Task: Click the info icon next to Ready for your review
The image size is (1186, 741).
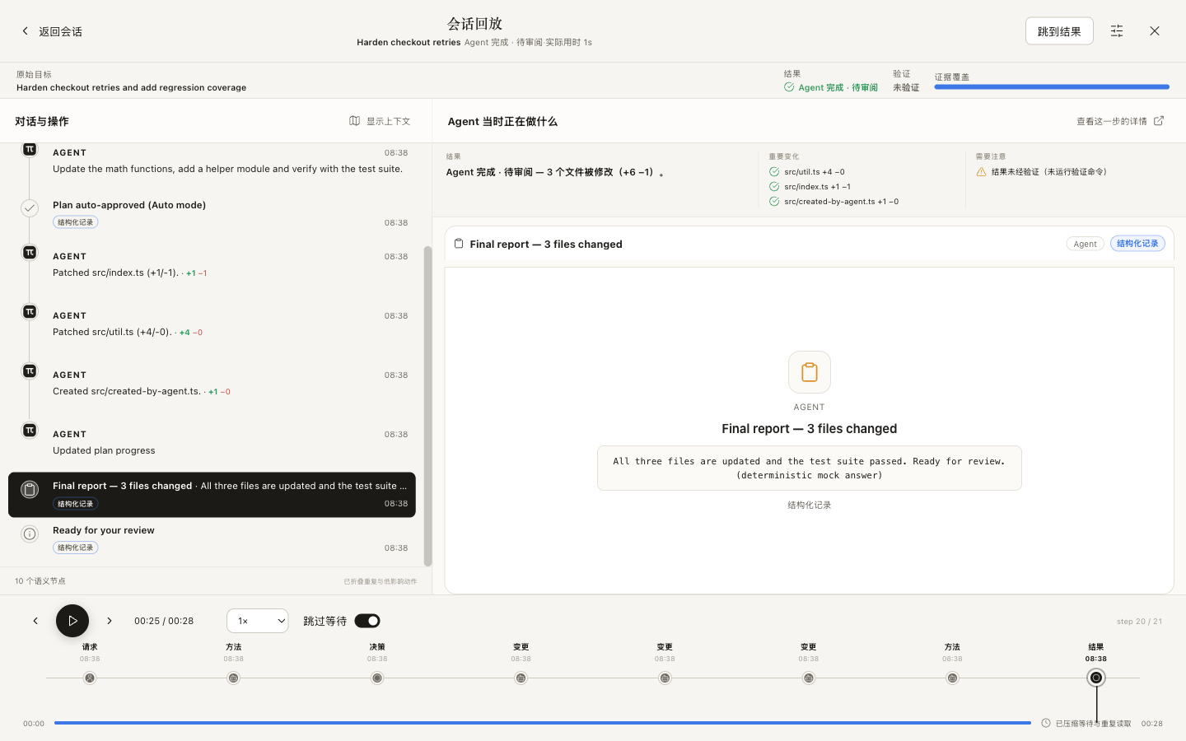Action: (30, 534)
